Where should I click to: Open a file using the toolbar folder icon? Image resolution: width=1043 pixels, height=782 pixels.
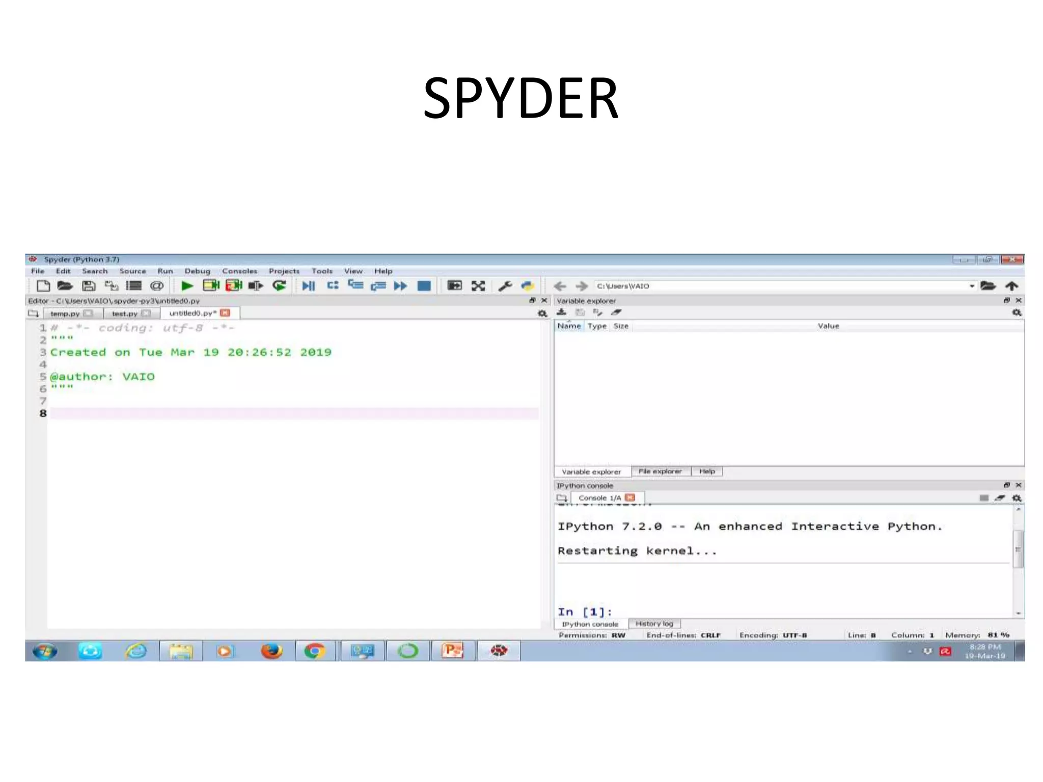click(65, 286)
